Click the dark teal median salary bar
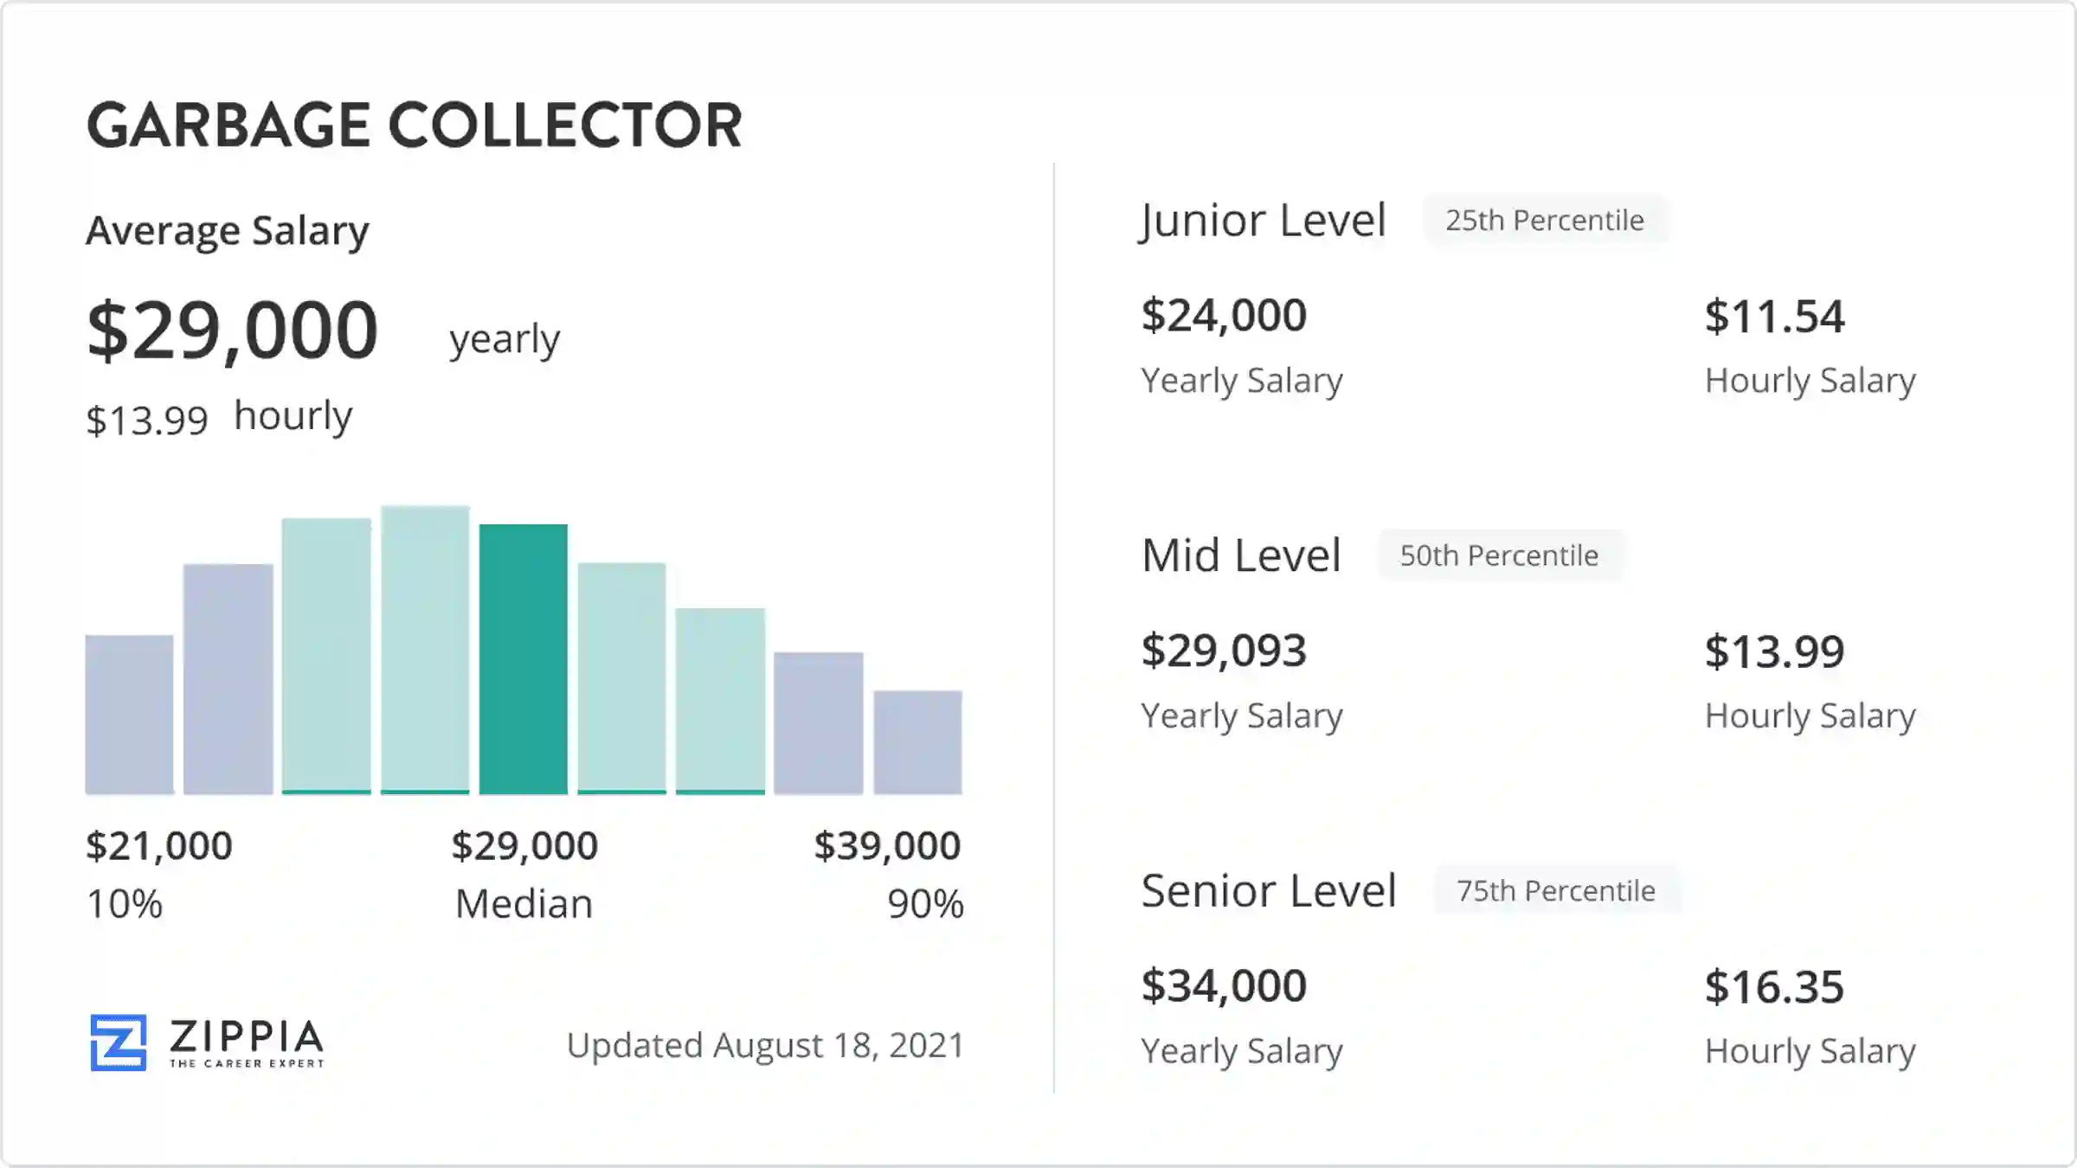The image size is (2077, 1168). (524, 659)
